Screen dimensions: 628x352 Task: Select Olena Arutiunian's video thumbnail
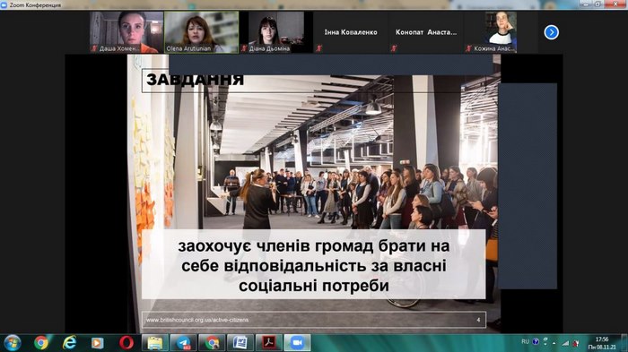202,32
